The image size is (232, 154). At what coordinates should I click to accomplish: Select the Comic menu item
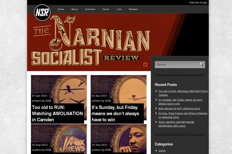pyautogui.click(x=106, y=9)
